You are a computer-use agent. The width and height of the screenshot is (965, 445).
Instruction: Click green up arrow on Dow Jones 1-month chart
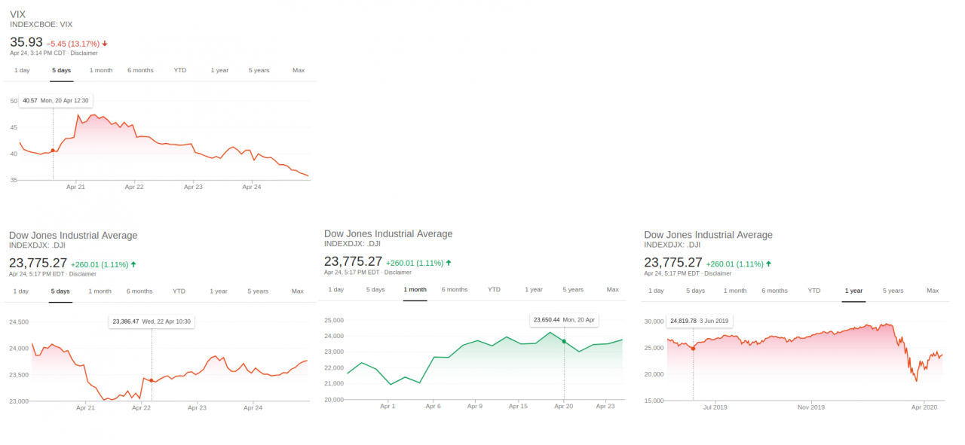pyautogui.click(x=449, y=263)
